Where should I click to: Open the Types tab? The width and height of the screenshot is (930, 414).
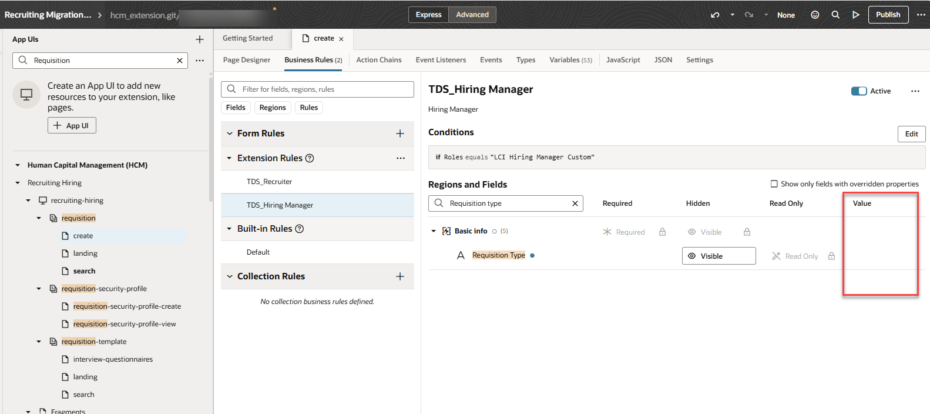tap(526, 60)
